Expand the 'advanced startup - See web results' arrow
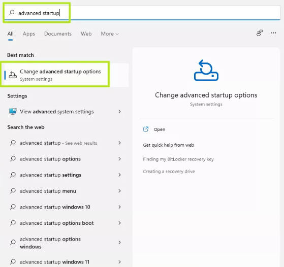284x267 pixels. pyautogui.click(x=119, y=143)
